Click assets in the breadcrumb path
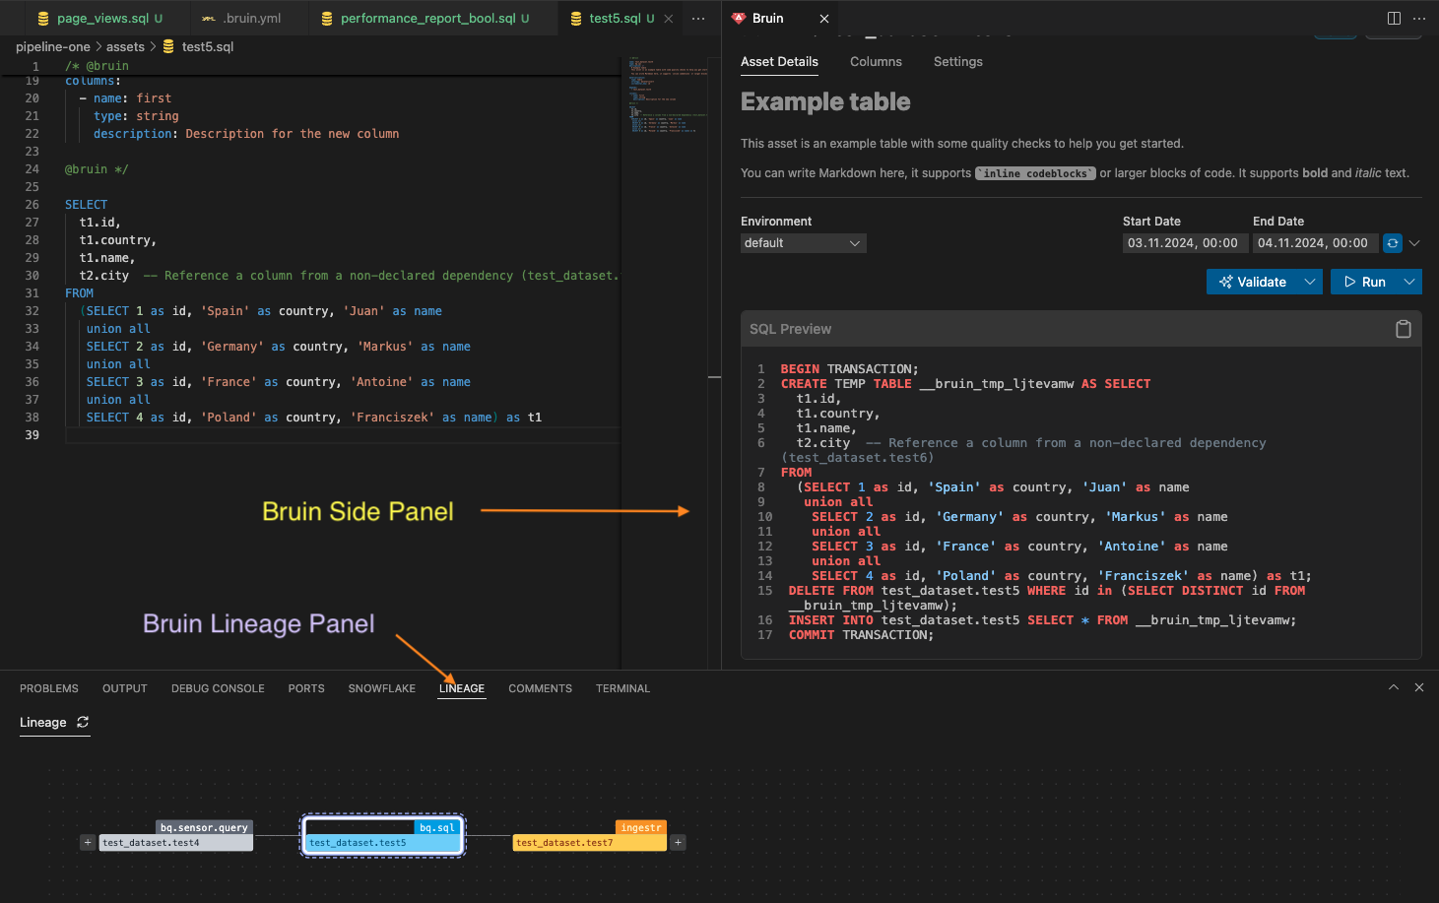The height and width of the screenshot is (903, 1439). pyautogui.click(x=125, y=46)
